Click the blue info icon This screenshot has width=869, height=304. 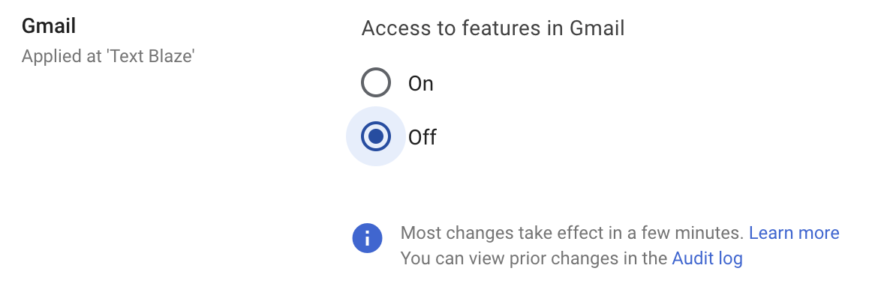click(x=367, y=240)
